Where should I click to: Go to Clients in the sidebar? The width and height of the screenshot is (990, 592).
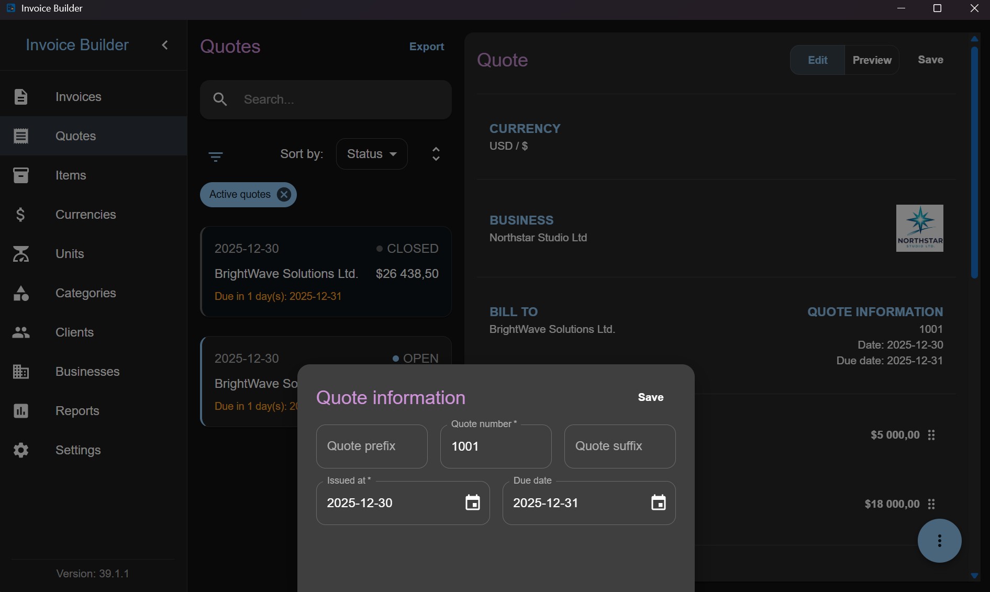94,332
